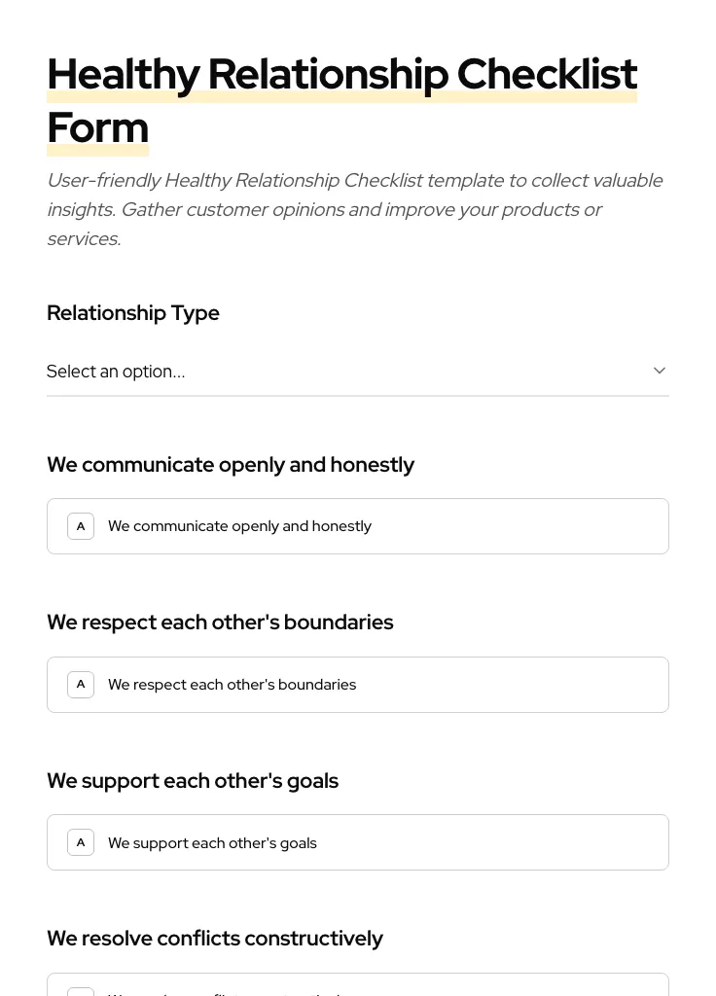Click the 'We resolve conflicts constructively' heading
Viewport: 716px width, 996px height.
[x=215, y=938]
